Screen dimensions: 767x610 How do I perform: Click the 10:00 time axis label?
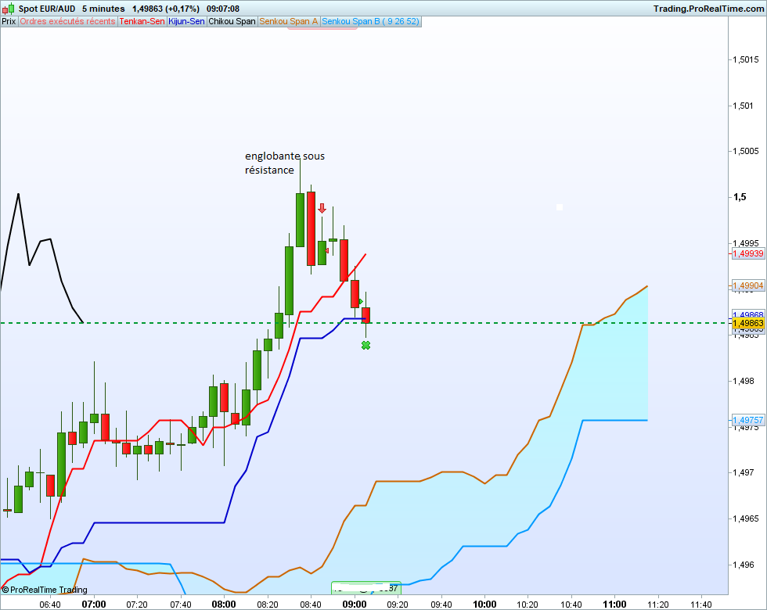tap(484, 604)
